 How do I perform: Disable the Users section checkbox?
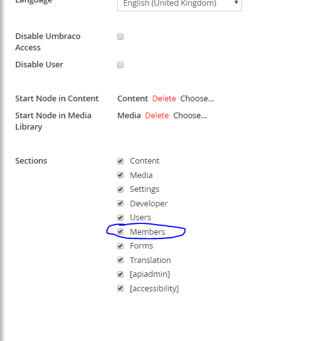click(120, 218)
